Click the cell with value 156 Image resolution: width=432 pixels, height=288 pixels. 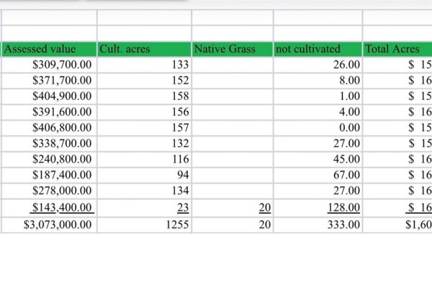(145, 112)
